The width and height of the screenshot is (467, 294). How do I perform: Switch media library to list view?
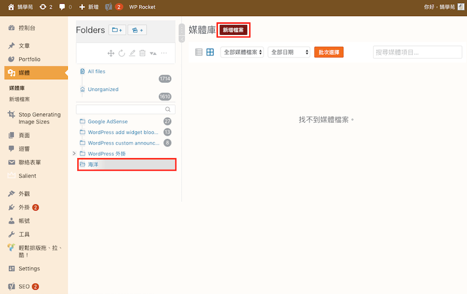coord(199,52)
